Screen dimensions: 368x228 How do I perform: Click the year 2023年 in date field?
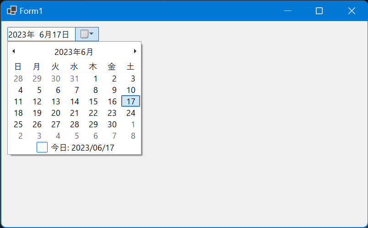pos(22,34)
